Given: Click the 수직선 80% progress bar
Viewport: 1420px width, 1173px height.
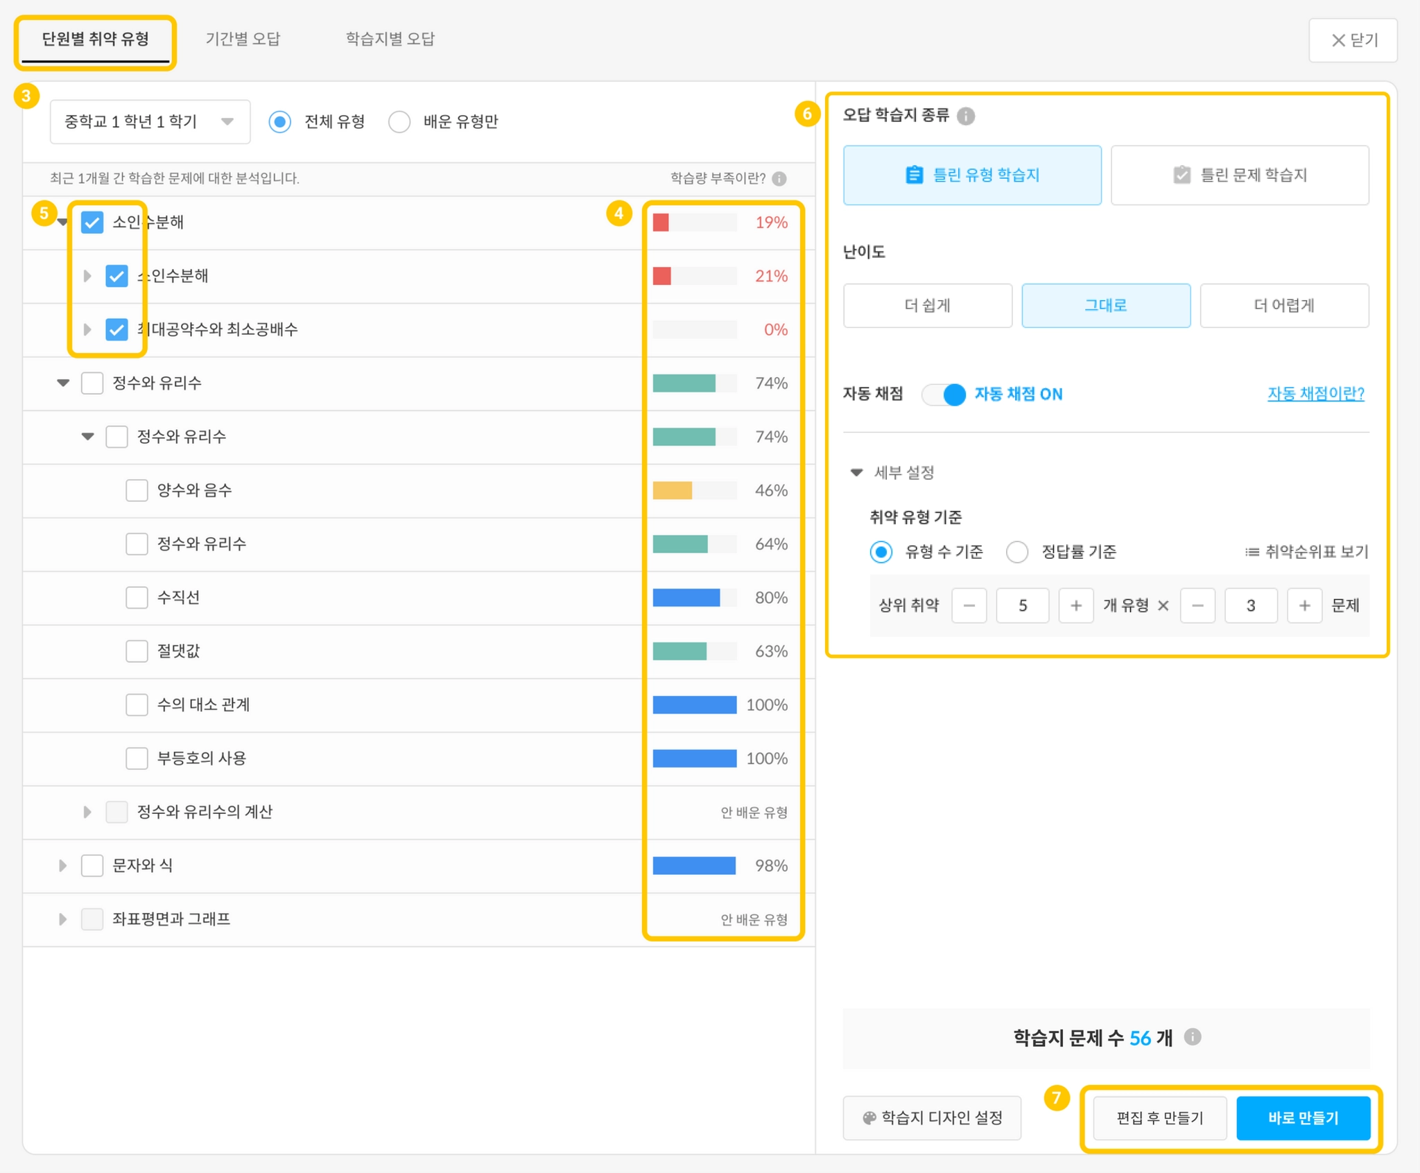Looking at the screenshot, I should click(694, 598).
